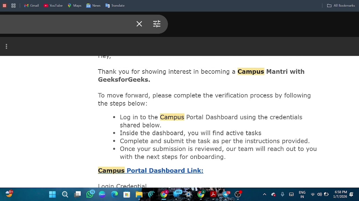Click the highlighted word Campus before Mantri
This screenshot has width=359, height=201.
(x=251, y=71)
